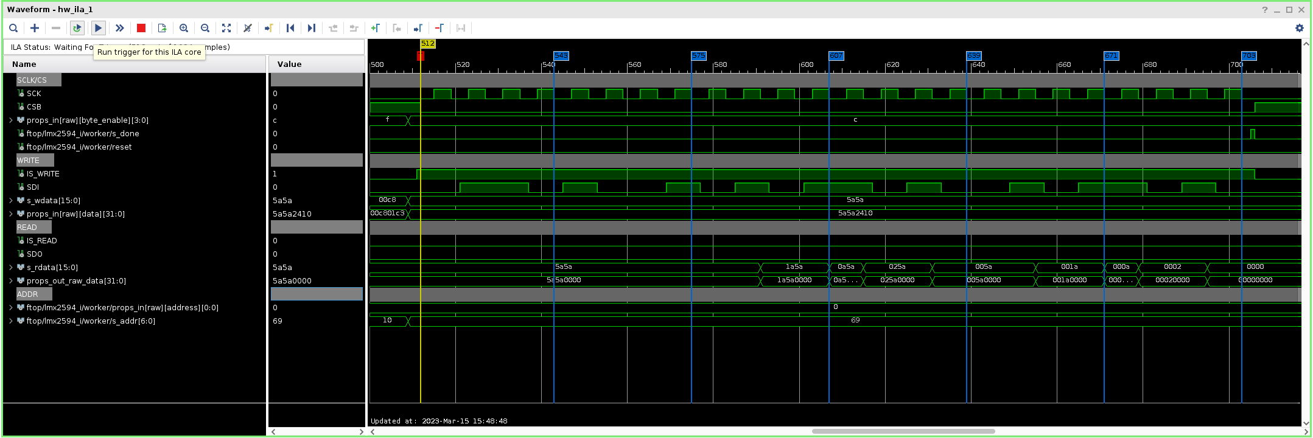Click the Name column header
Screen dimensions: 1313x438
click(135, 64)
